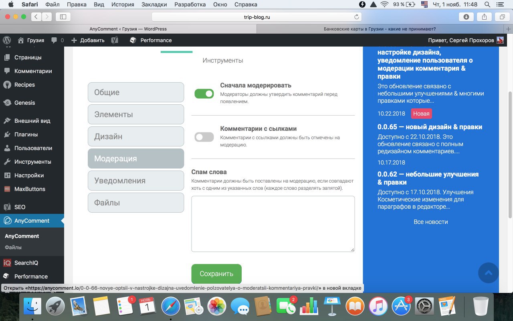The width and height of the screenshot is (513, 321).
Task: Reload the page in Safari address bar
Action: click(356, 17)
